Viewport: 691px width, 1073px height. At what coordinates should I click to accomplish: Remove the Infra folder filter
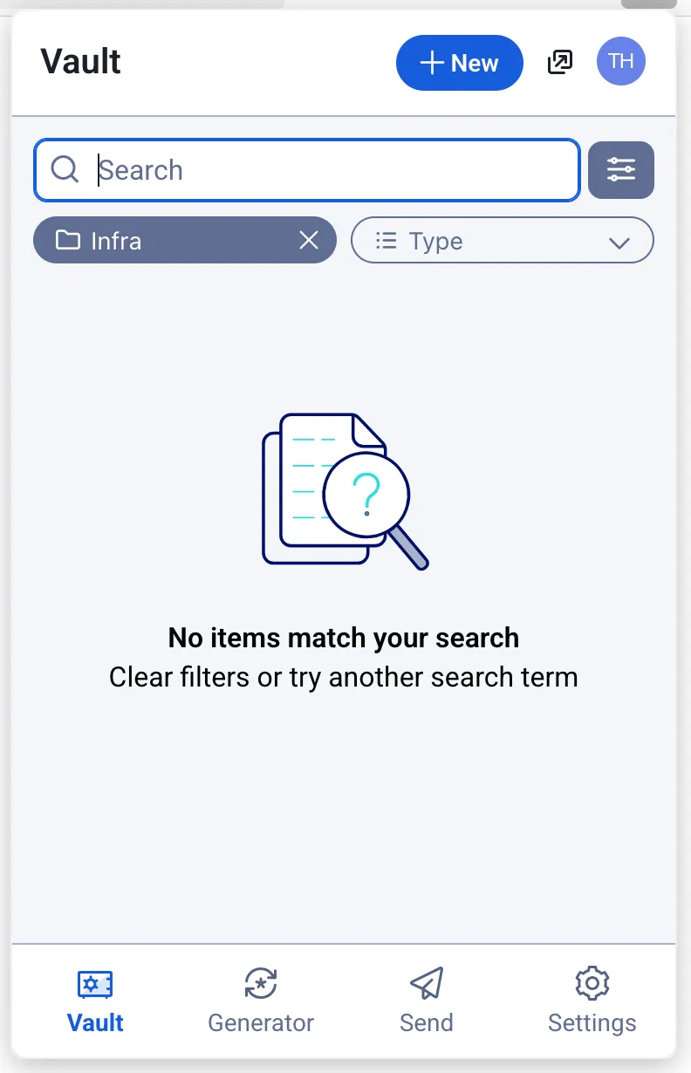pyautogui.click(x=309, y=241)
